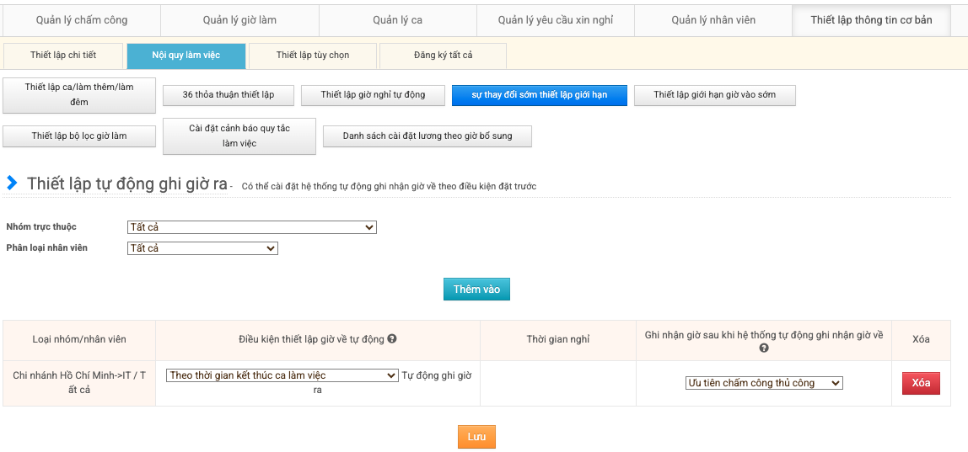Image resolution: width=968 pixels, height=452 pixels.
Task: Select the Quản lý nhân viên tab
Action: click(x=713, y=20)
